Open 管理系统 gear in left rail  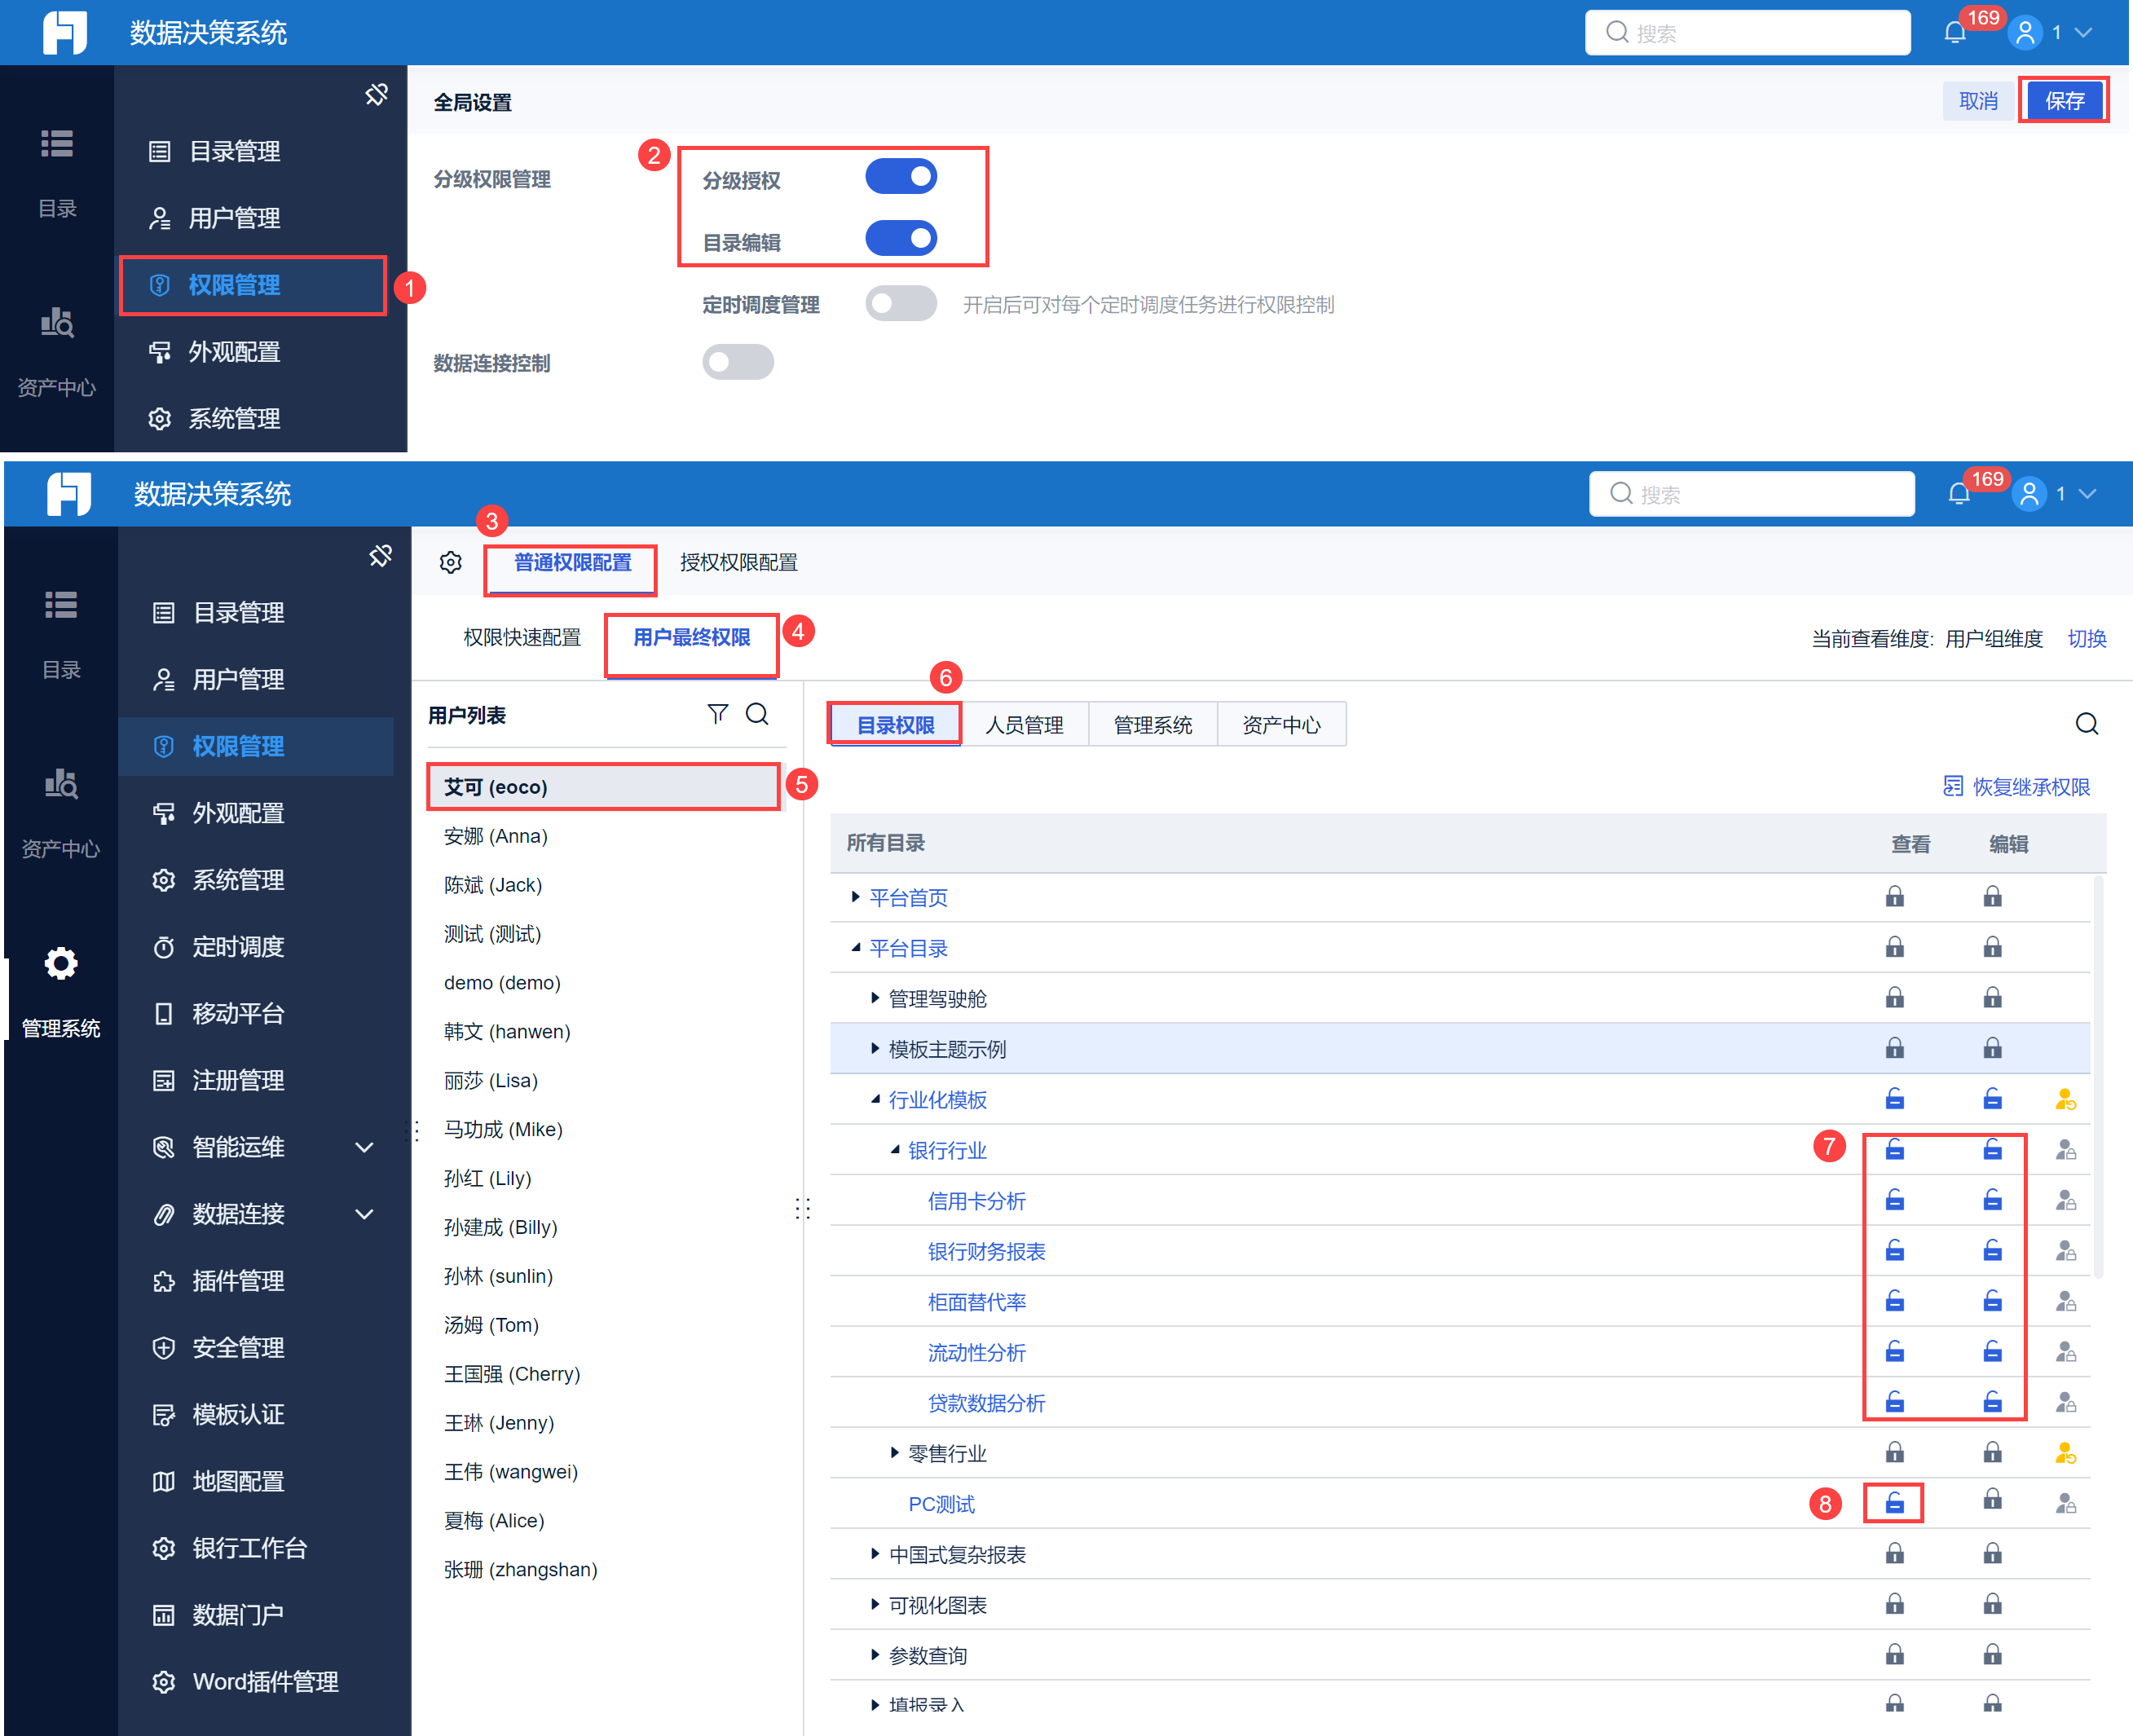61,964
